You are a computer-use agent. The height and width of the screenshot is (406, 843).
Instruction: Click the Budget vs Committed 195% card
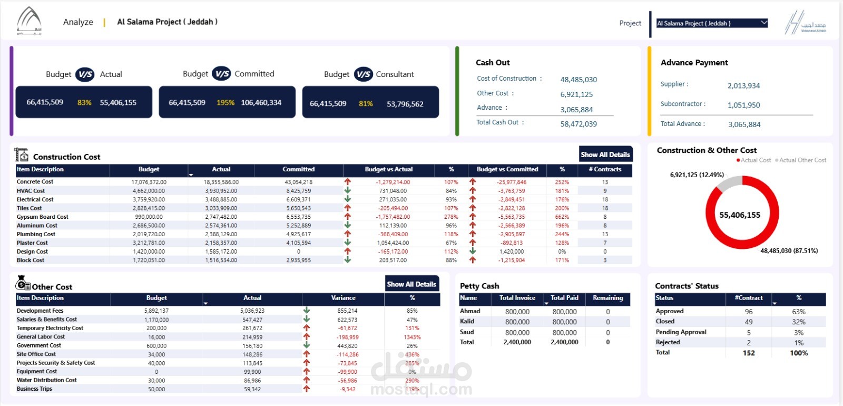click(x=227, y=102)
